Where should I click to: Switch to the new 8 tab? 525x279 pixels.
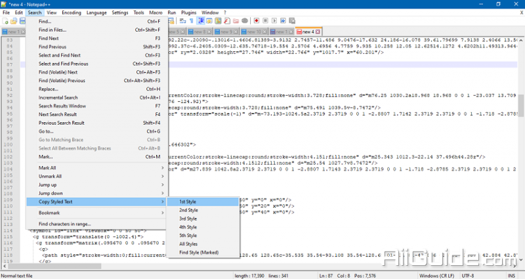pos(199,32)
